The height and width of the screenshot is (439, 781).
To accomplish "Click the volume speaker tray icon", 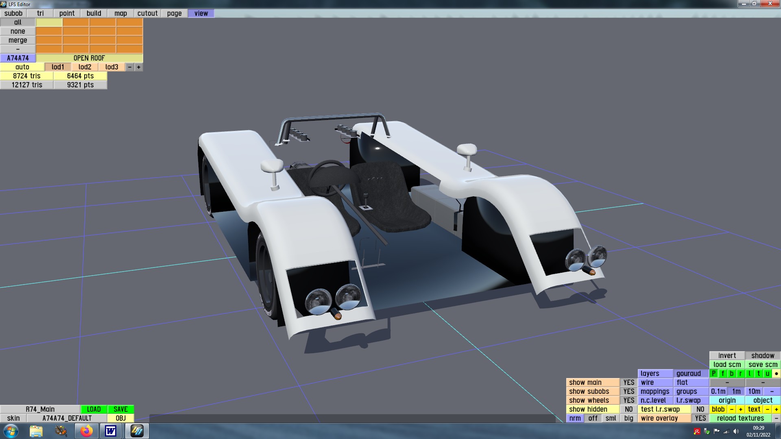I will point(736,431).
